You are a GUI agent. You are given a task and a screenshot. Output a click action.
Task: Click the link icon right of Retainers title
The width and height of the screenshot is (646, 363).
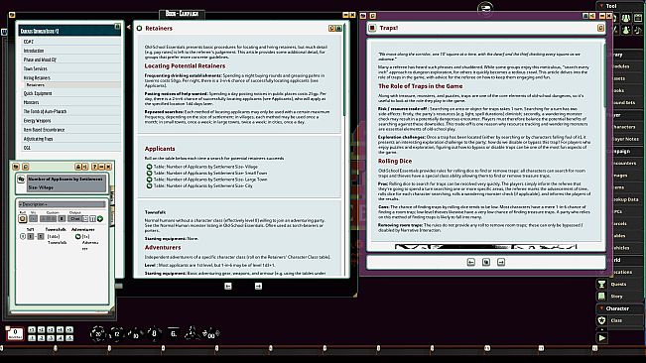click(x=331, y=28)
